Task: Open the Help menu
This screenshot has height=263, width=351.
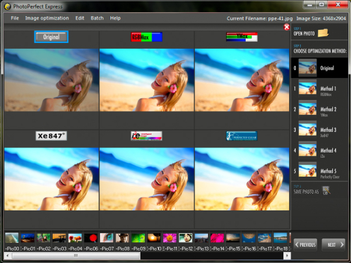Action: pos(115,18)
